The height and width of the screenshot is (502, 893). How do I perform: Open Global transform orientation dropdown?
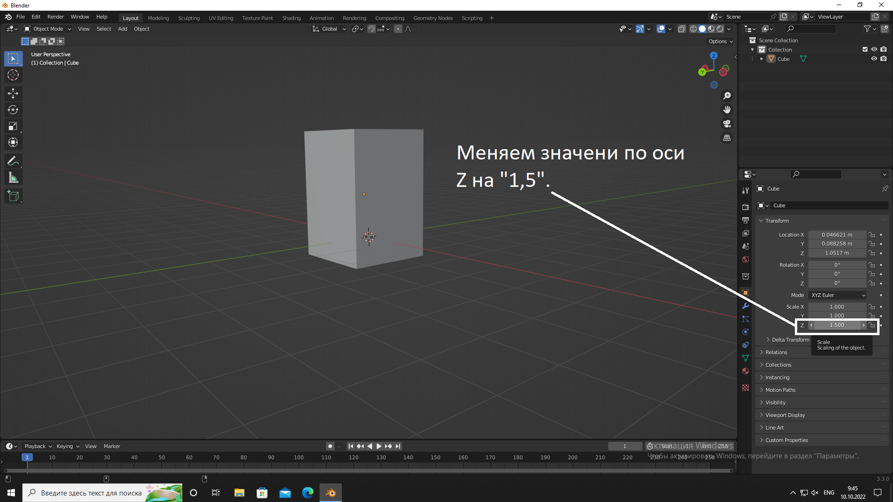(329, 29)
